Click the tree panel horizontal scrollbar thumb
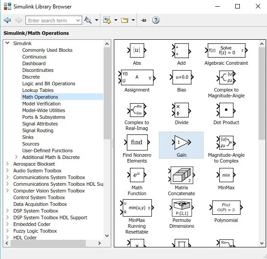267x259 pixels. point(48,243)
